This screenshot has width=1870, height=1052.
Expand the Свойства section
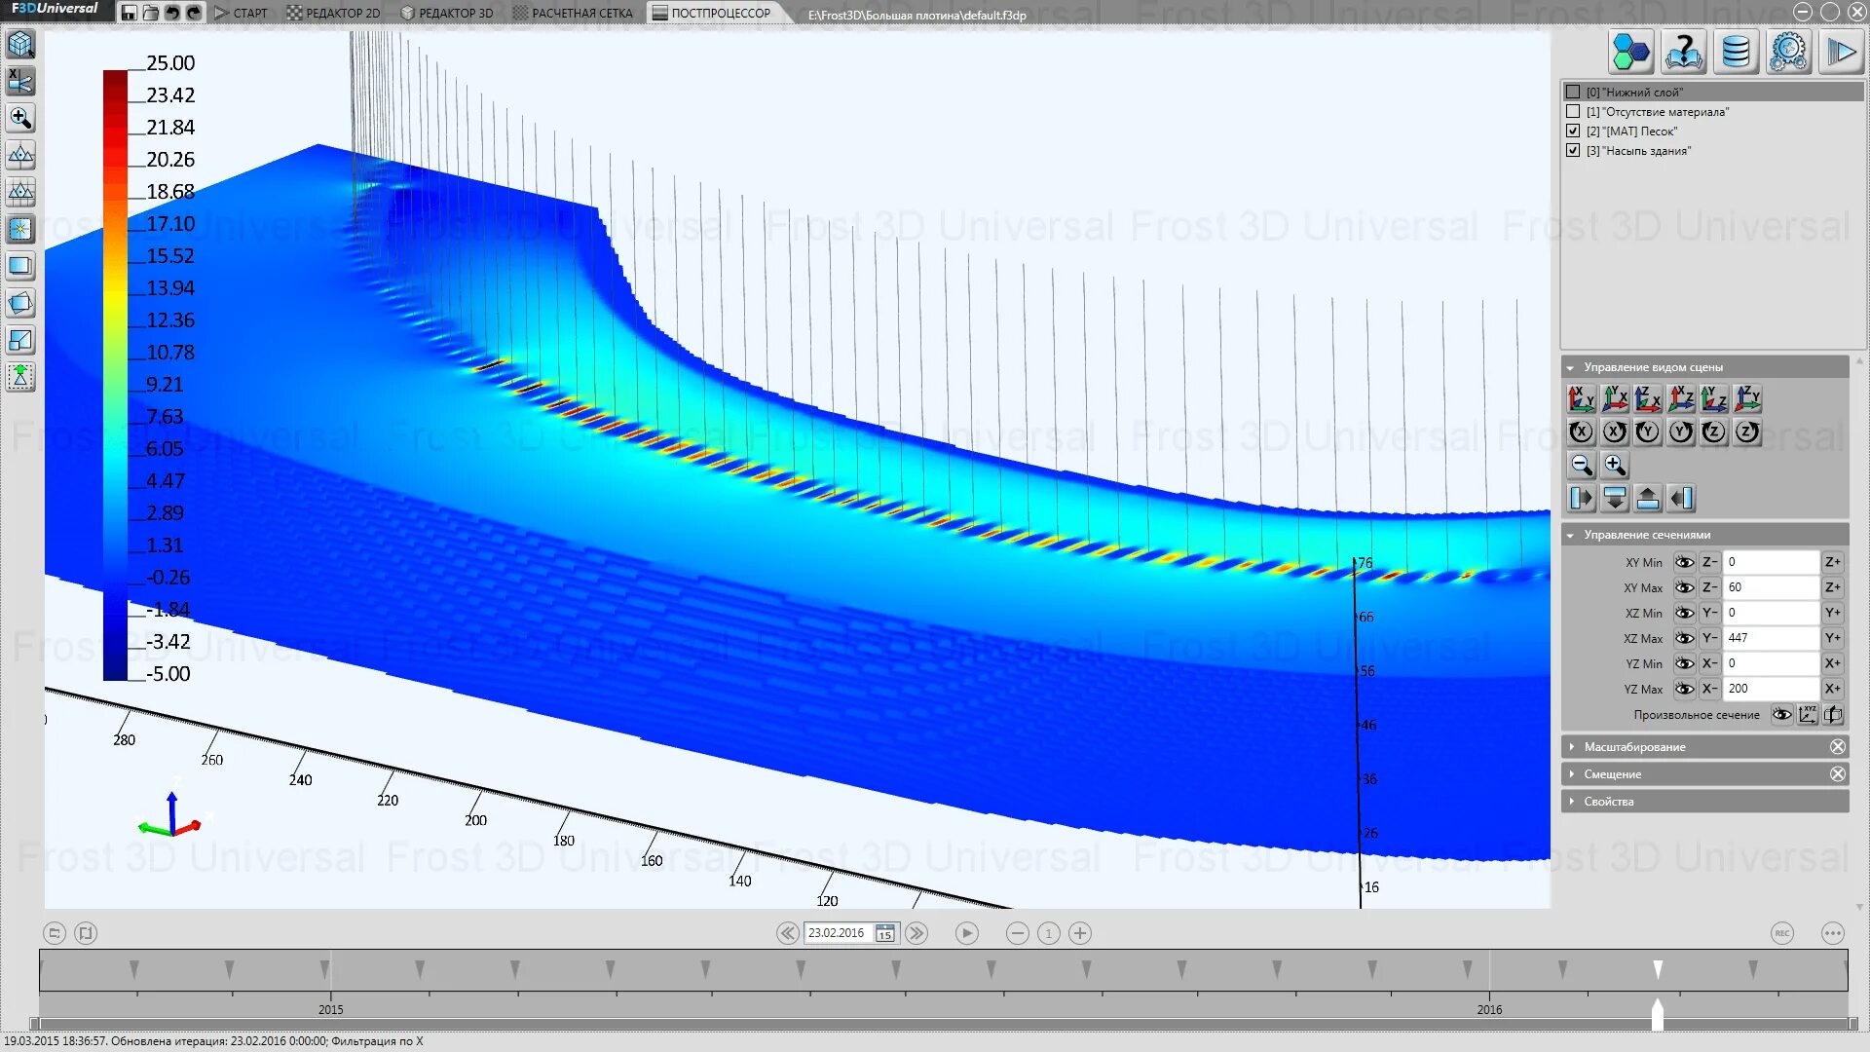tap(1608, 802)
